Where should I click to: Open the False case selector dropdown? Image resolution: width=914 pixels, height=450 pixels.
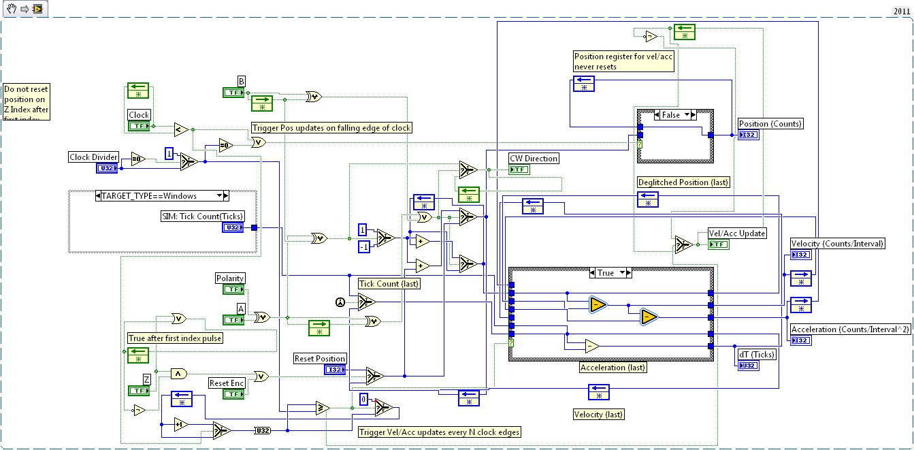(x=686, y=115)
